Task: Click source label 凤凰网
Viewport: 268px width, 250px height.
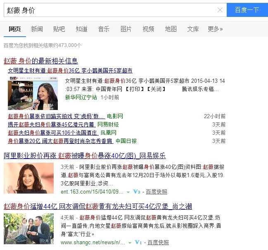Action: 108,133
